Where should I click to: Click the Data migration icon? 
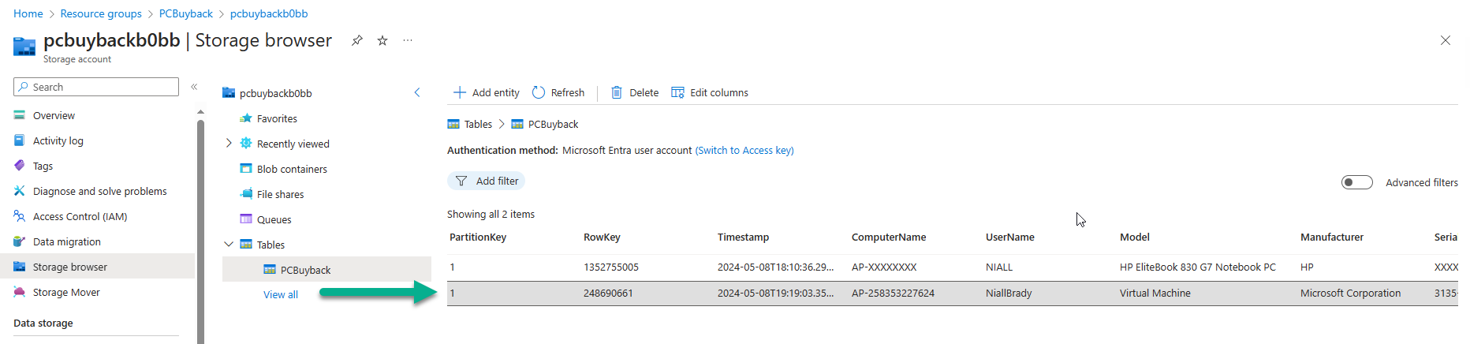coord(20,241)
